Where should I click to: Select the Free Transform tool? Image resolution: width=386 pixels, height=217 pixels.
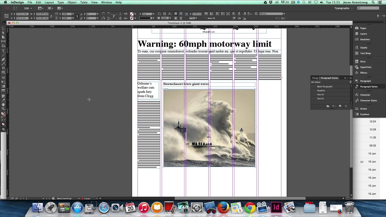pos(3,82)
